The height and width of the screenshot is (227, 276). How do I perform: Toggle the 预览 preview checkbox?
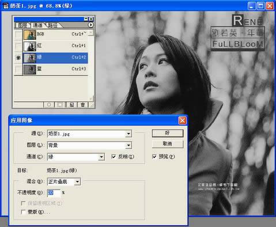click(x=154, y=157)
